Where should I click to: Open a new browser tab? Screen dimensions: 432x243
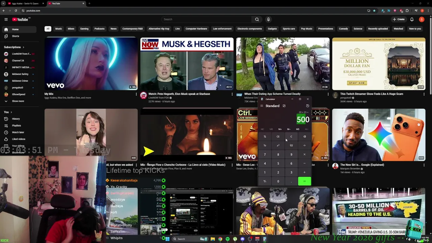coord(89,3)
